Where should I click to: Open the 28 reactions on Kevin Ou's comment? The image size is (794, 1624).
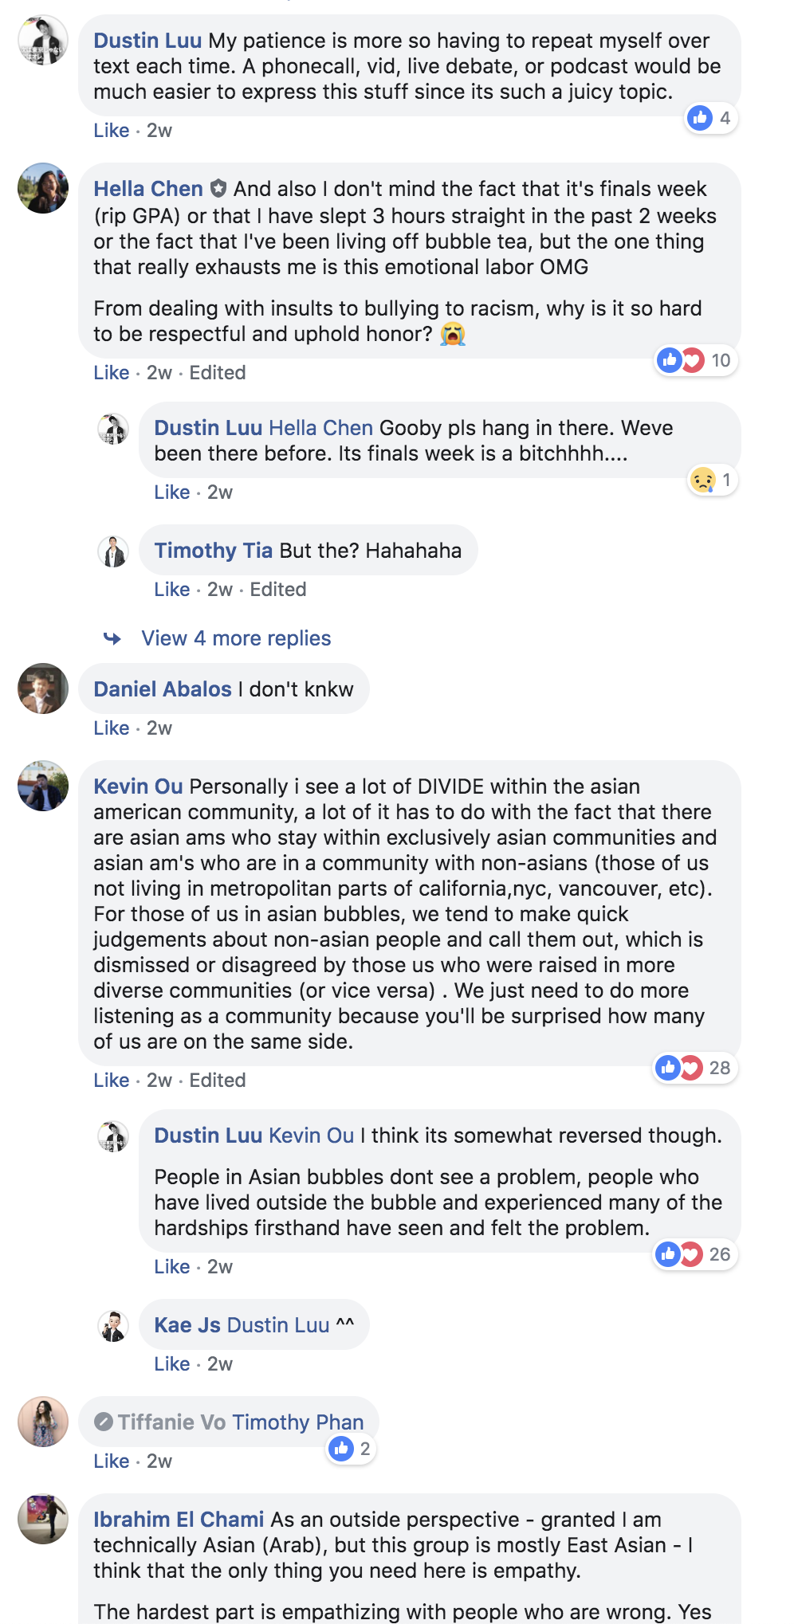coord(694,1068)
